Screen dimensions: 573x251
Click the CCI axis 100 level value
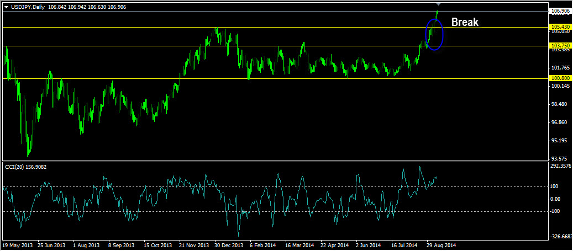pos(554,186)
